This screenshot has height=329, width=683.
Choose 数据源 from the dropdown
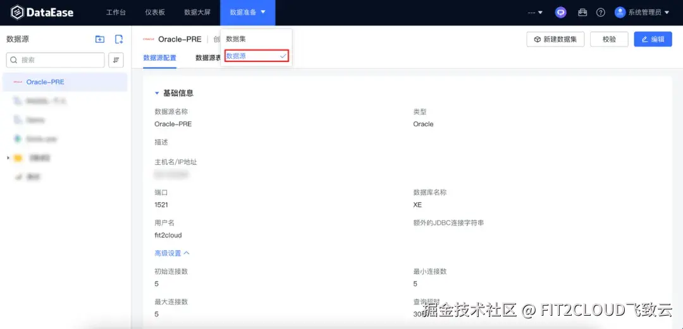(x=257, y=56)
